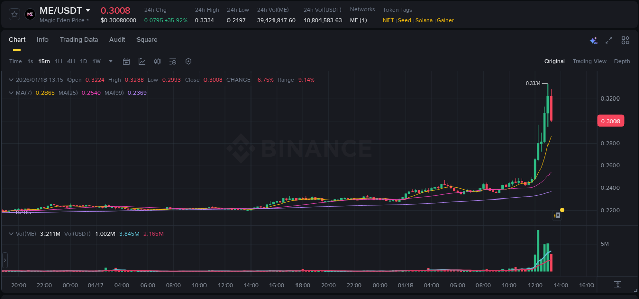Collapse the Vol(ME) volume panel
This screenshot has height=299, width=639.
[x=11, y=234]
